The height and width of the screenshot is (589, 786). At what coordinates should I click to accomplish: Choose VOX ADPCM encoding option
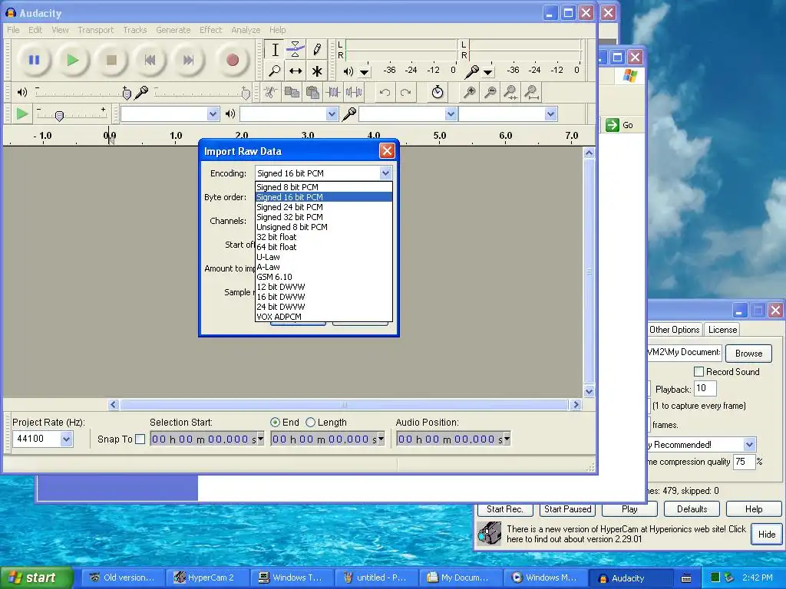click(324, 317)
